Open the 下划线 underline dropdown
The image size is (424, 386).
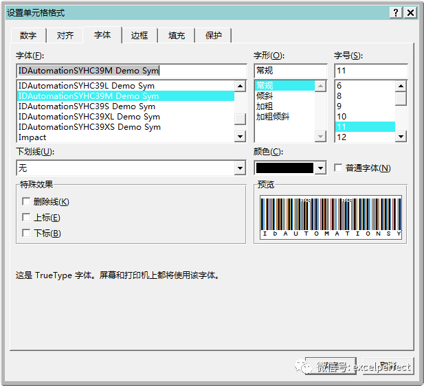click(240, 168)
